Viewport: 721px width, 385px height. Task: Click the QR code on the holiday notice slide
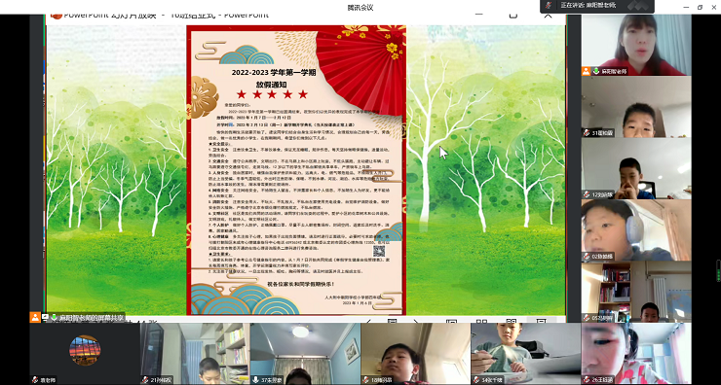(x=379, y=251)
